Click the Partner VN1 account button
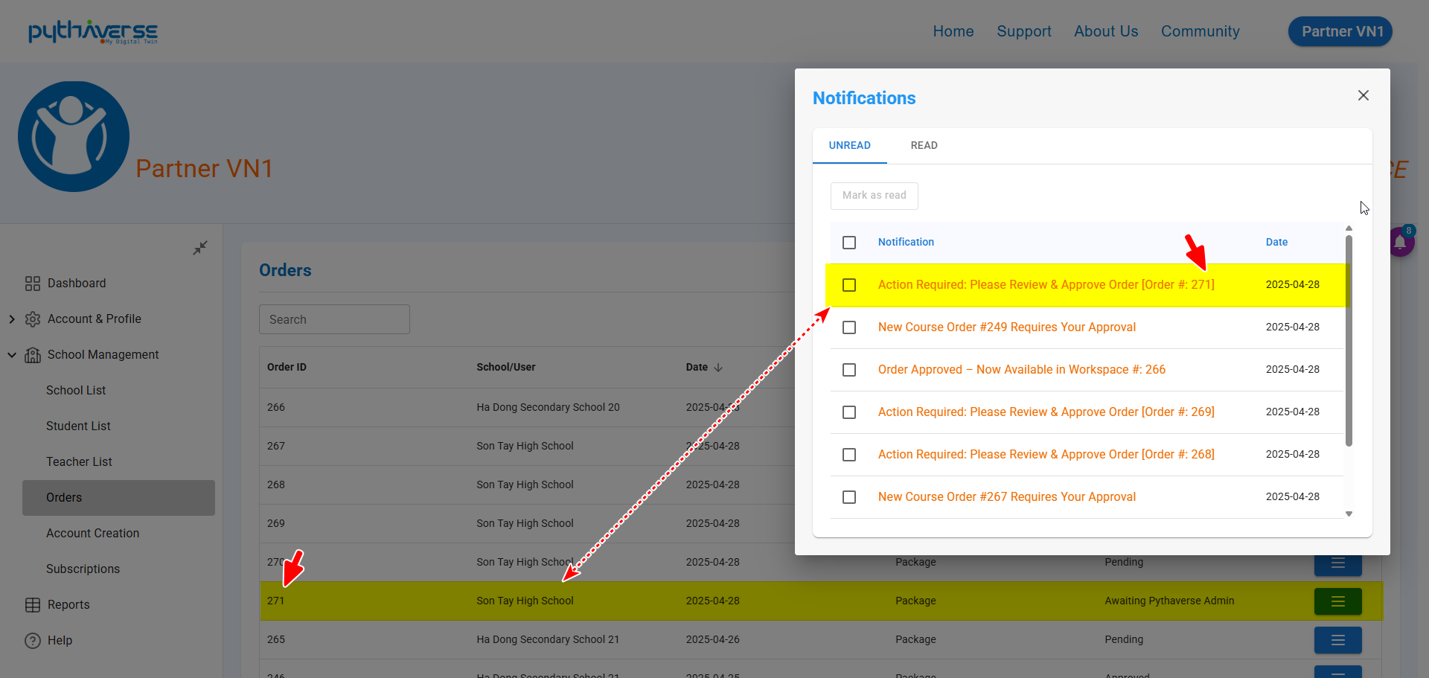The height and width of the screenshot is (678, 1429). tap(1340, 31)
